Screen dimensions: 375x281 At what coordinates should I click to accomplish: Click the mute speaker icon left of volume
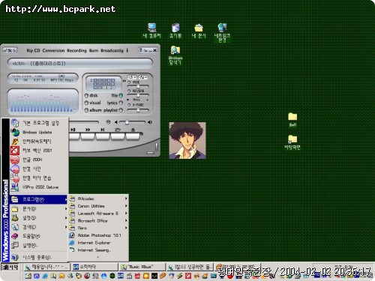click(x=116, y=122)
